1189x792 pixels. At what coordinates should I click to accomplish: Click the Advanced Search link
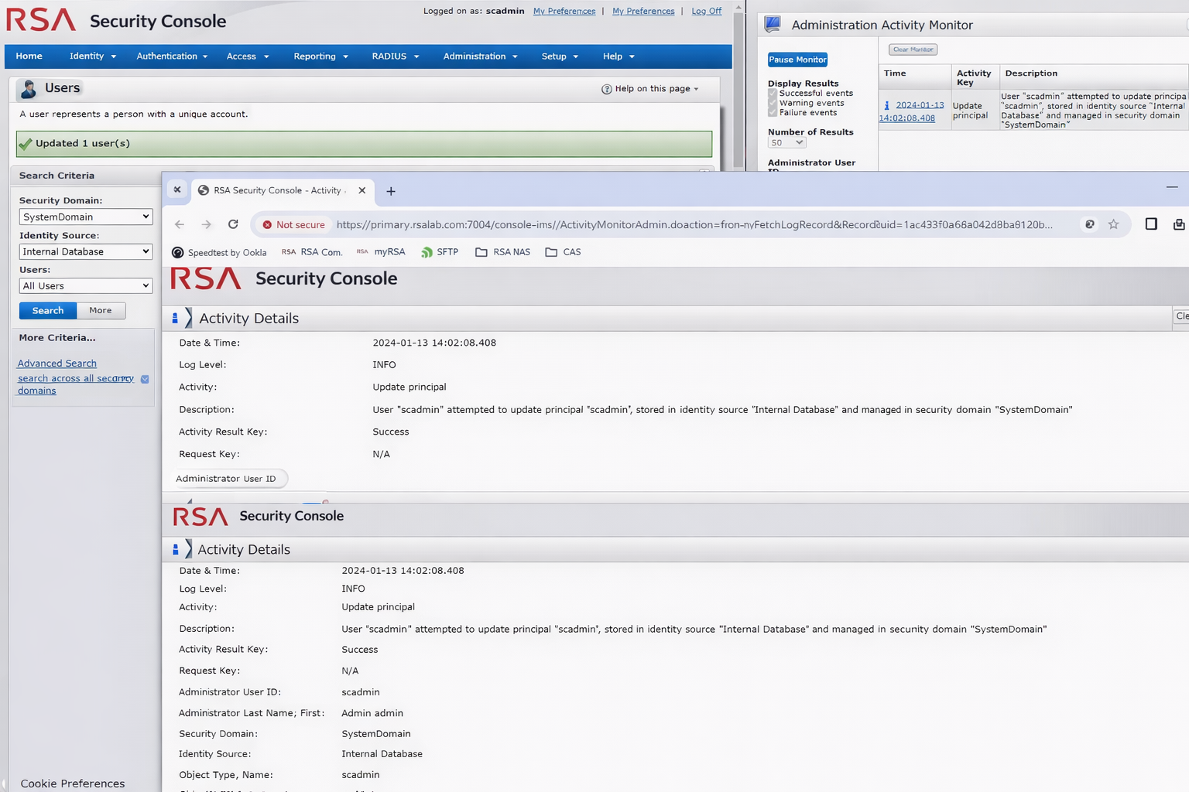[x=57, y=364]
